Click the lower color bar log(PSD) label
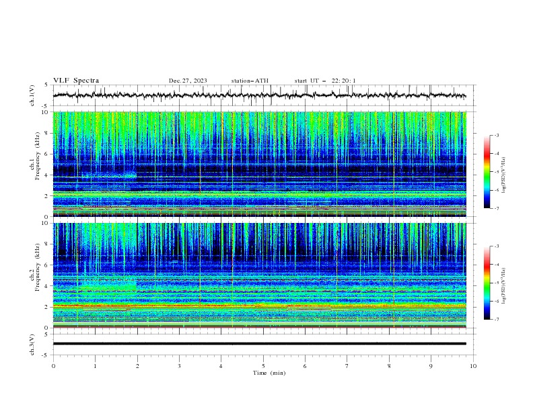Viewport: 533px width, 411px height. point(503,285)
